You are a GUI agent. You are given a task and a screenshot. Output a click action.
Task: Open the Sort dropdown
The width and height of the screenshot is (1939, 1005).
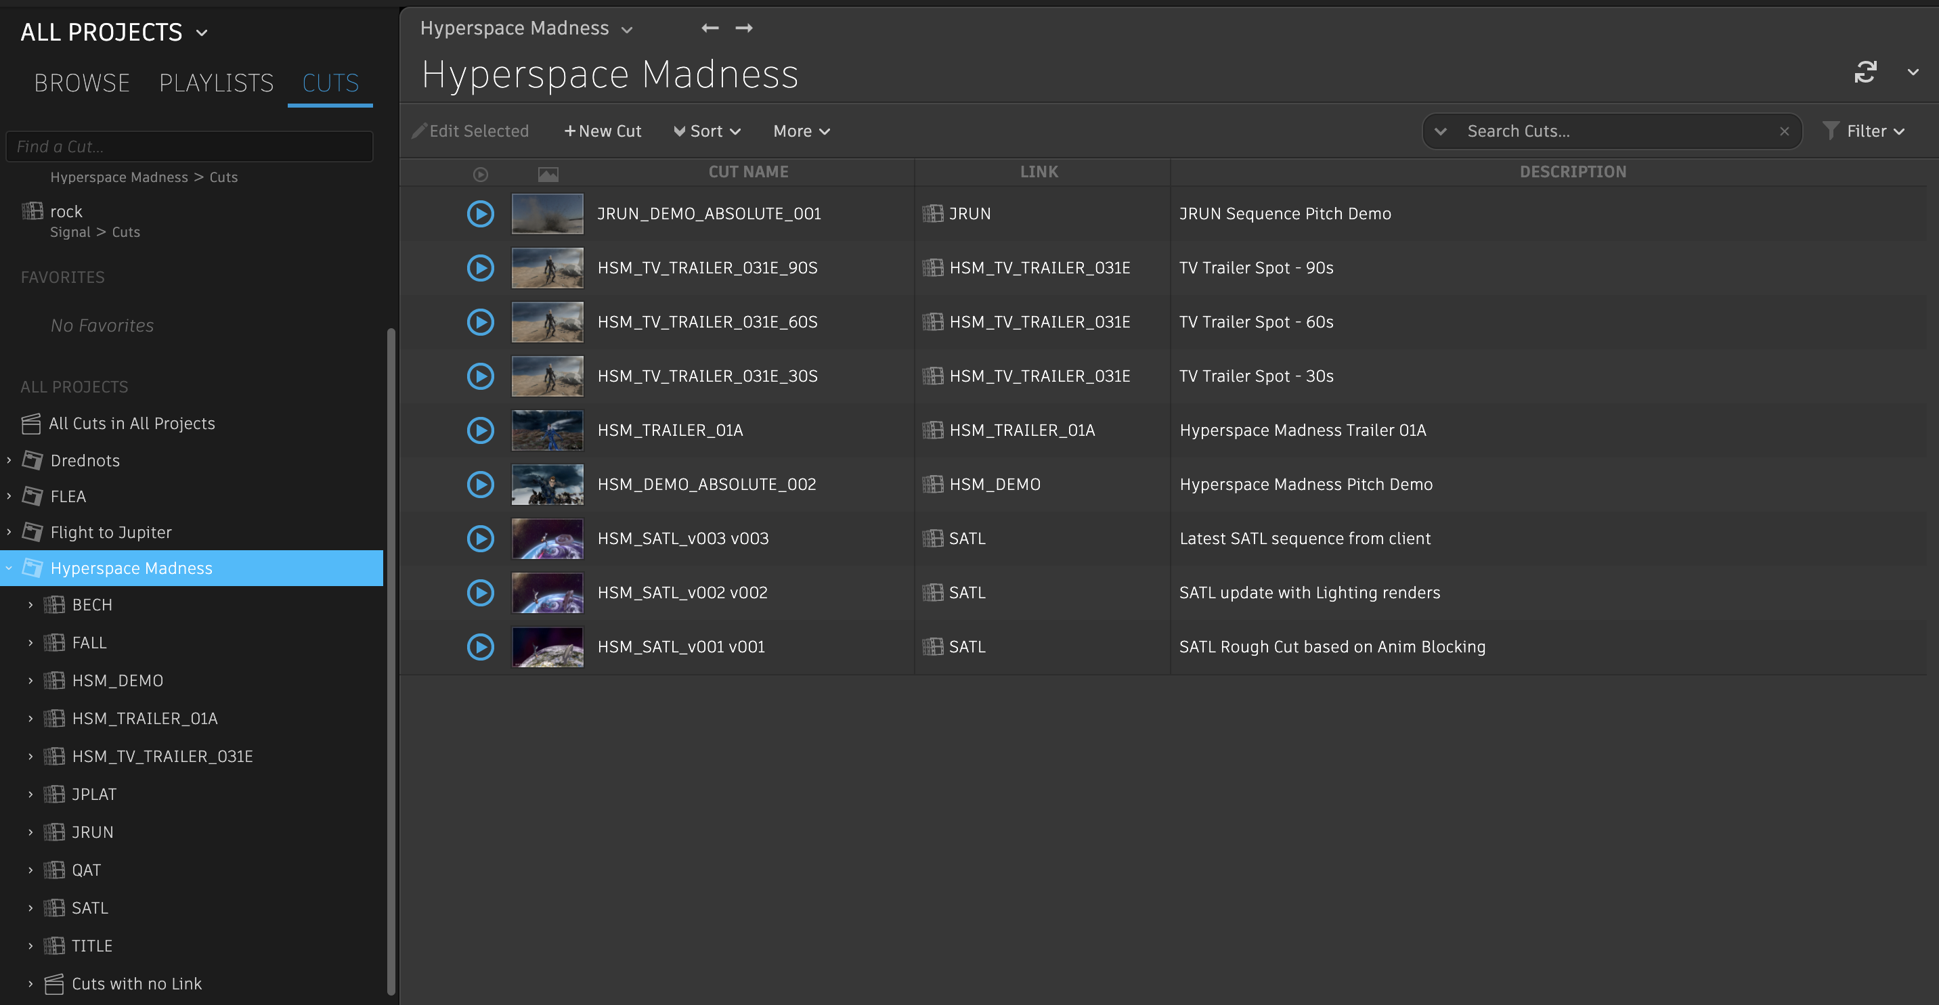(706, 130)
